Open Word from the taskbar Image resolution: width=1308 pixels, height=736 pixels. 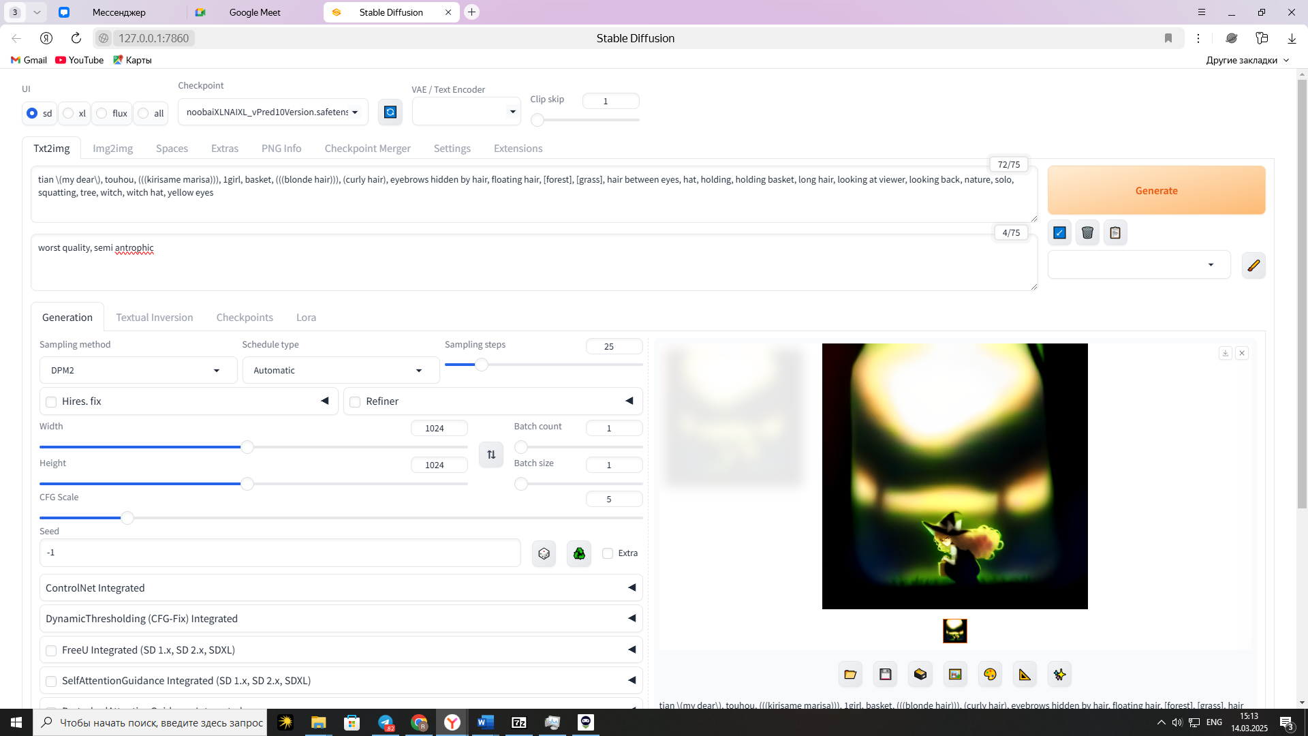(486, 722)
